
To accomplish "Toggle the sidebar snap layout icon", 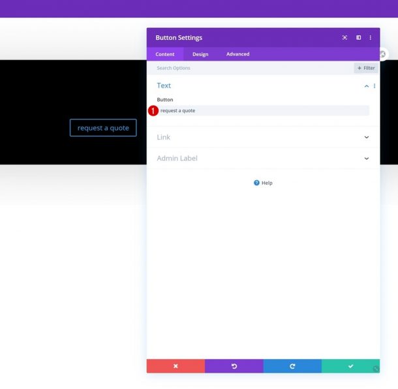I will point(358,38).
